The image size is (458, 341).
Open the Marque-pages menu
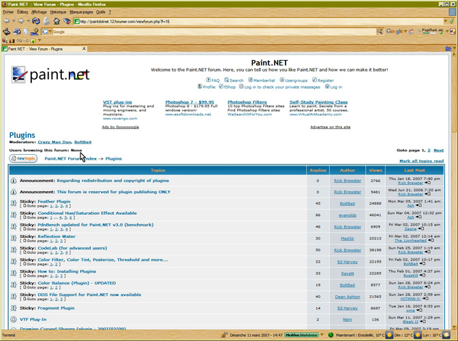(x=81, y=12)
